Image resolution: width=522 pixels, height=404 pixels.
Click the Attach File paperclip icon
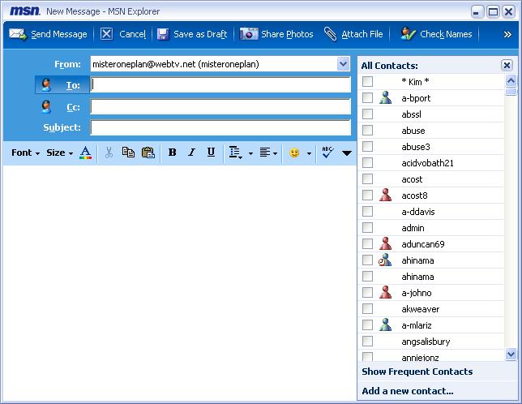[330, 34]
